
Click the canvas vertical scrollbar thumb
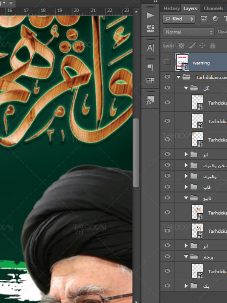click(x=136, y=153)
